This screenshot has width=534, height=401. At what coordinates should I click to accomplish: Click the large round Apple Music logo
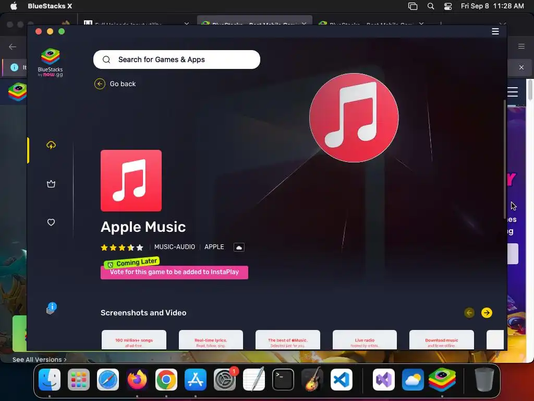tap(354, 117)
